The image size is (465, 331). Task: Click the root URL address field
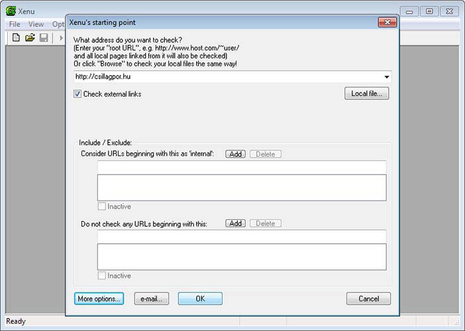click(227, 77)
